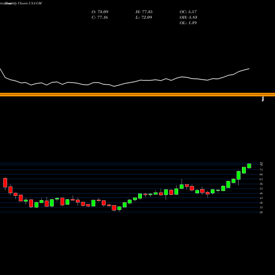Click the 'L: 72.09' low price value
This screenshot has width=275, height=275.
144,18
